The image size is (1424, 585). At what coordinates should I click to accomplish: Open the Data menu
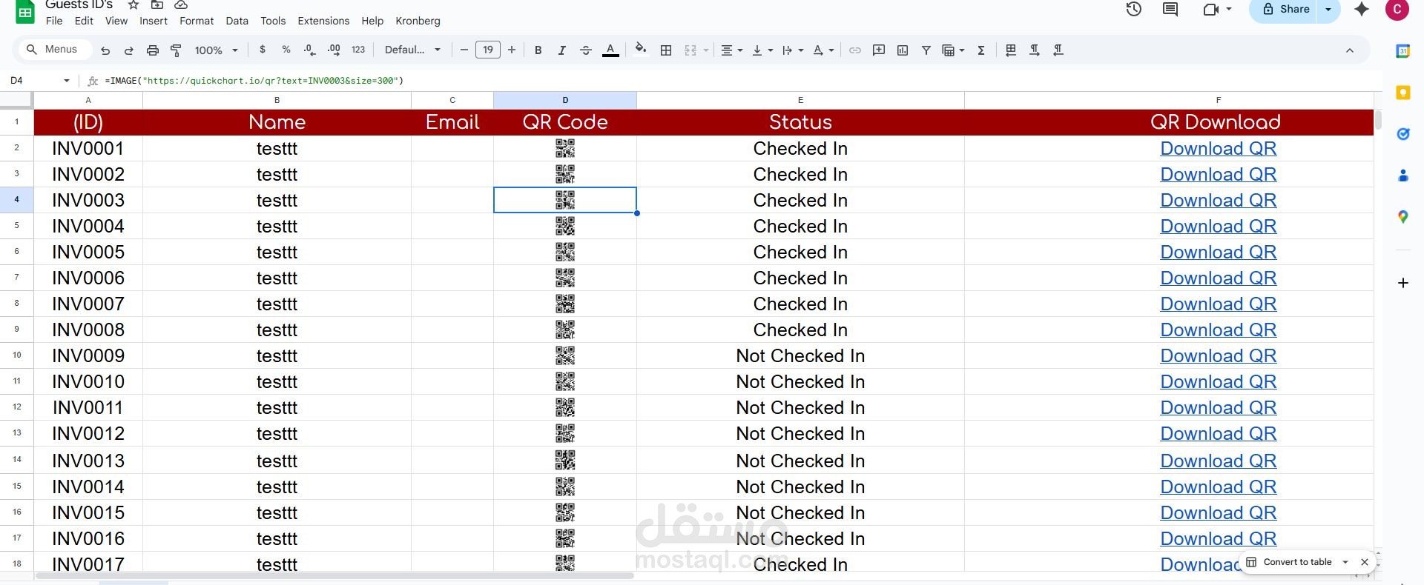pyautogui.click(x=237, y=21)
